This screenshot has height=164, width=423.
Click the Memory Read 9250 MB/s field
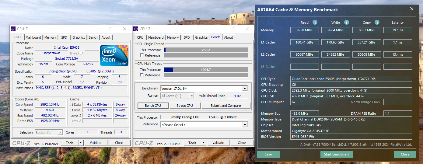305,30
